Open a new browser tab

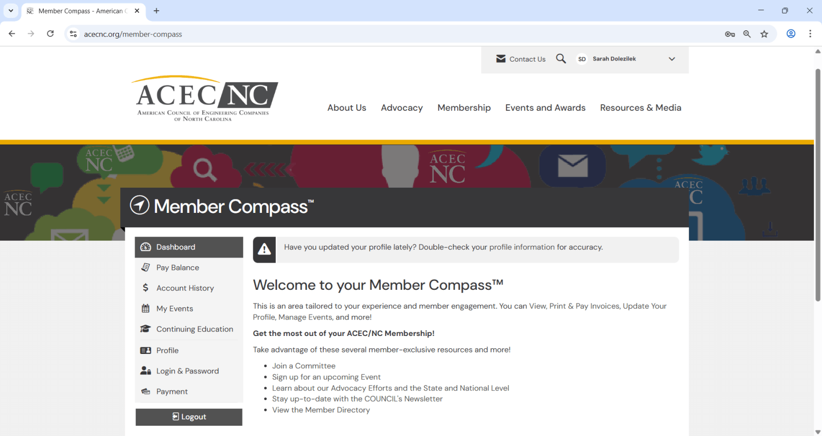157,11
